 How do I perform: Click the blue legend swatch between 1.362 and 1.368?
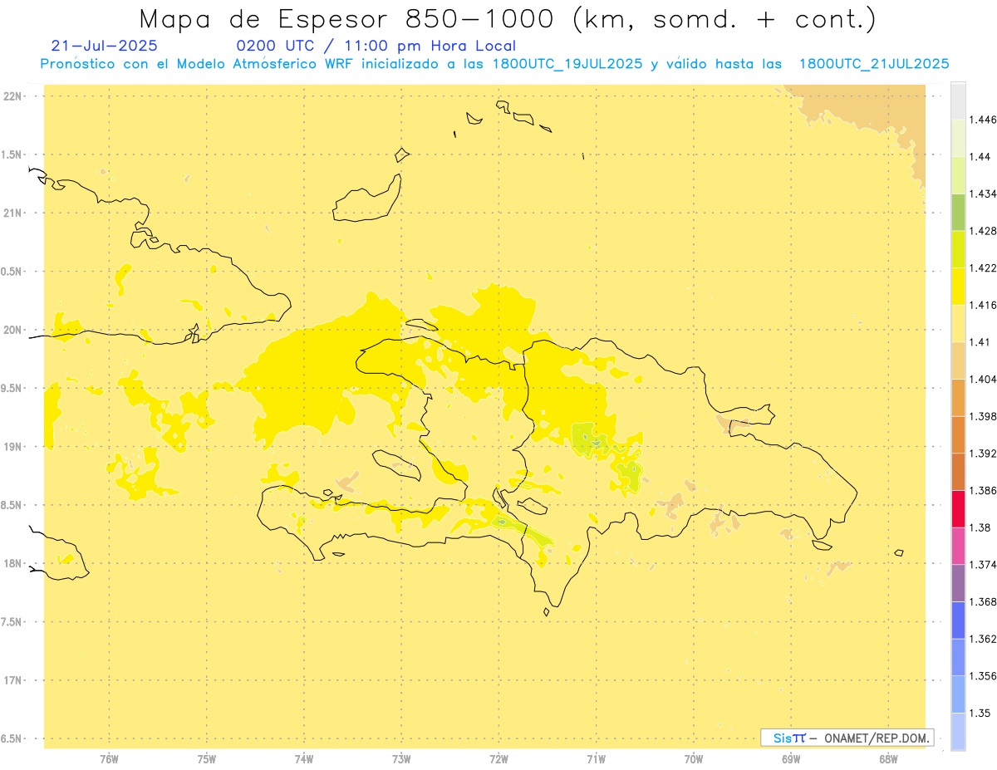958,620
